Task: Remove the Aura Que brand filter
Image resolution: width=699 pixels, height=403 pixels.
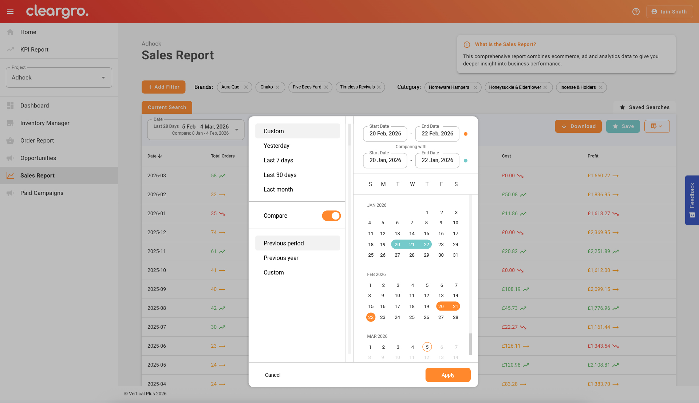Action: pyautogui.click(x=246, y=87)
